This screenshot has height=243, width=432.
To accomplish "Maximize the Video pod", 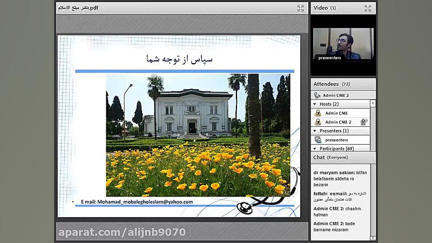I will [368, 8].
